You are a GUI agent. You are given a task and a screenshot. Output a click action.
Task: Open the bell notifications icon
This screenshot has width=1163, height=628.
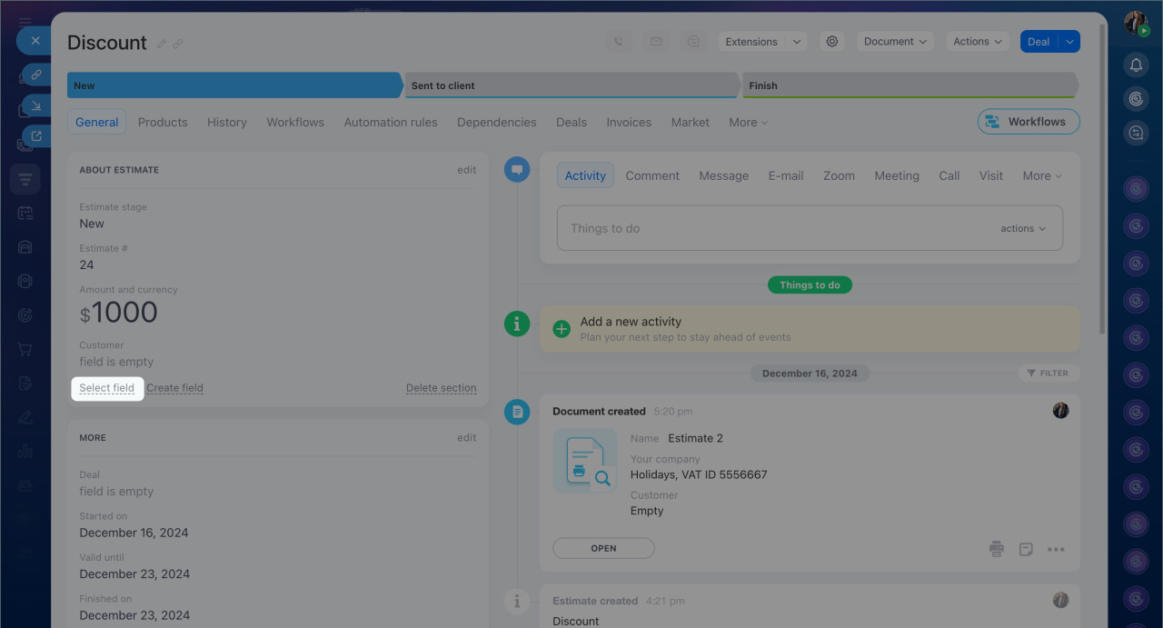coord(1136,65)
